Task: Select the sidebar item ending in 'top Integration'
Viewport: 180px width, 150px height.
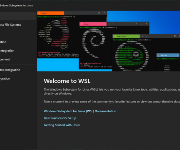Action: tap(18, 70)
